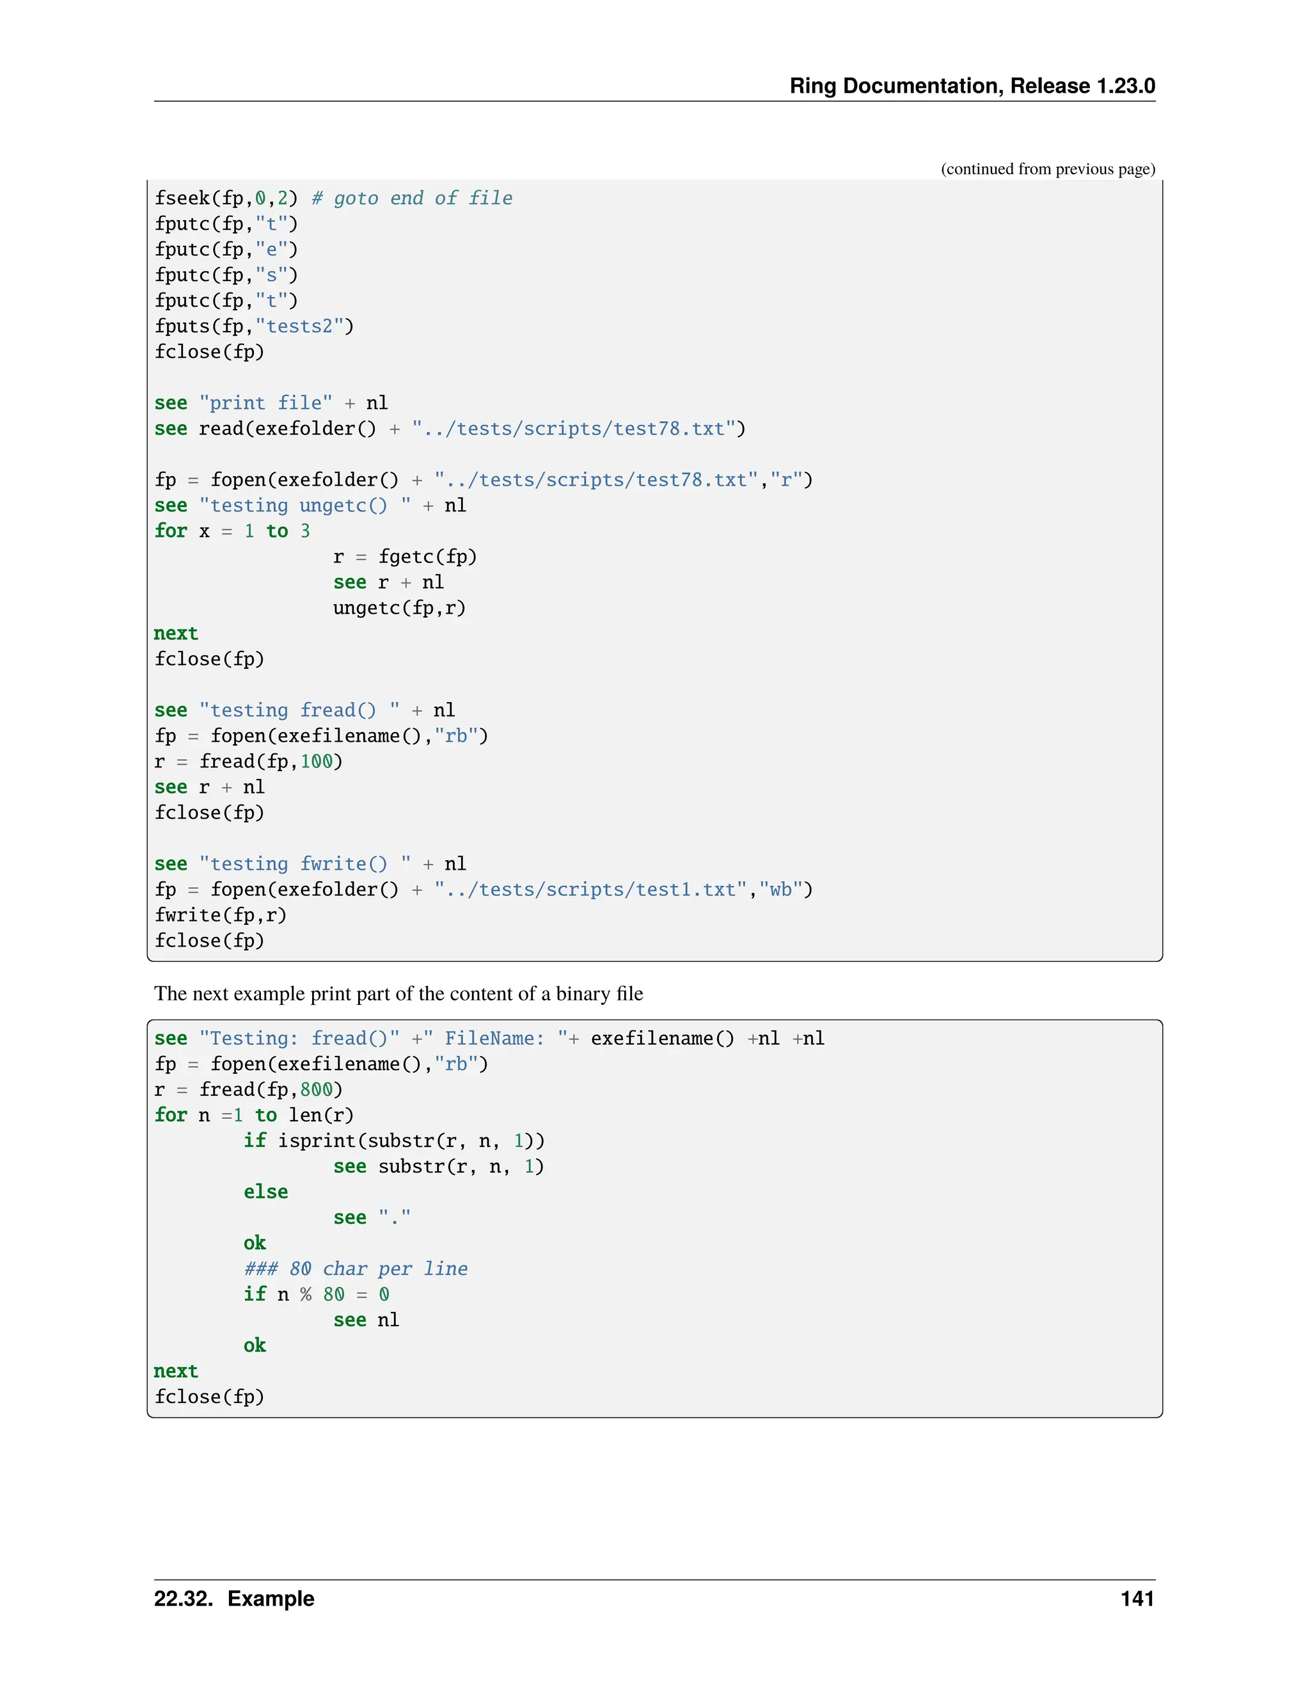Click the line 'r = fread(fp,800)'

(248, 1091)
